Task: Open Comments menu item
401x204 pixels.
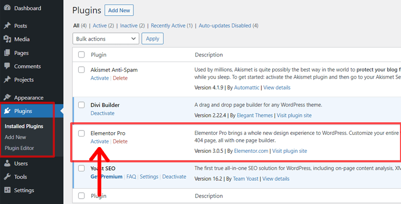Action: pos(27,66)
